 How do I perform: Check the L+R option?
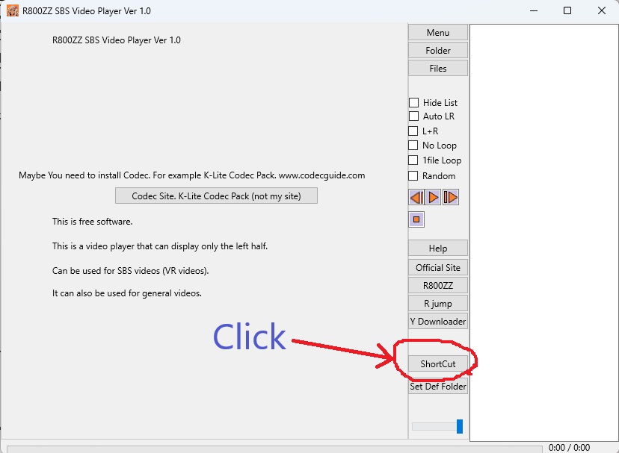(413, 131)
